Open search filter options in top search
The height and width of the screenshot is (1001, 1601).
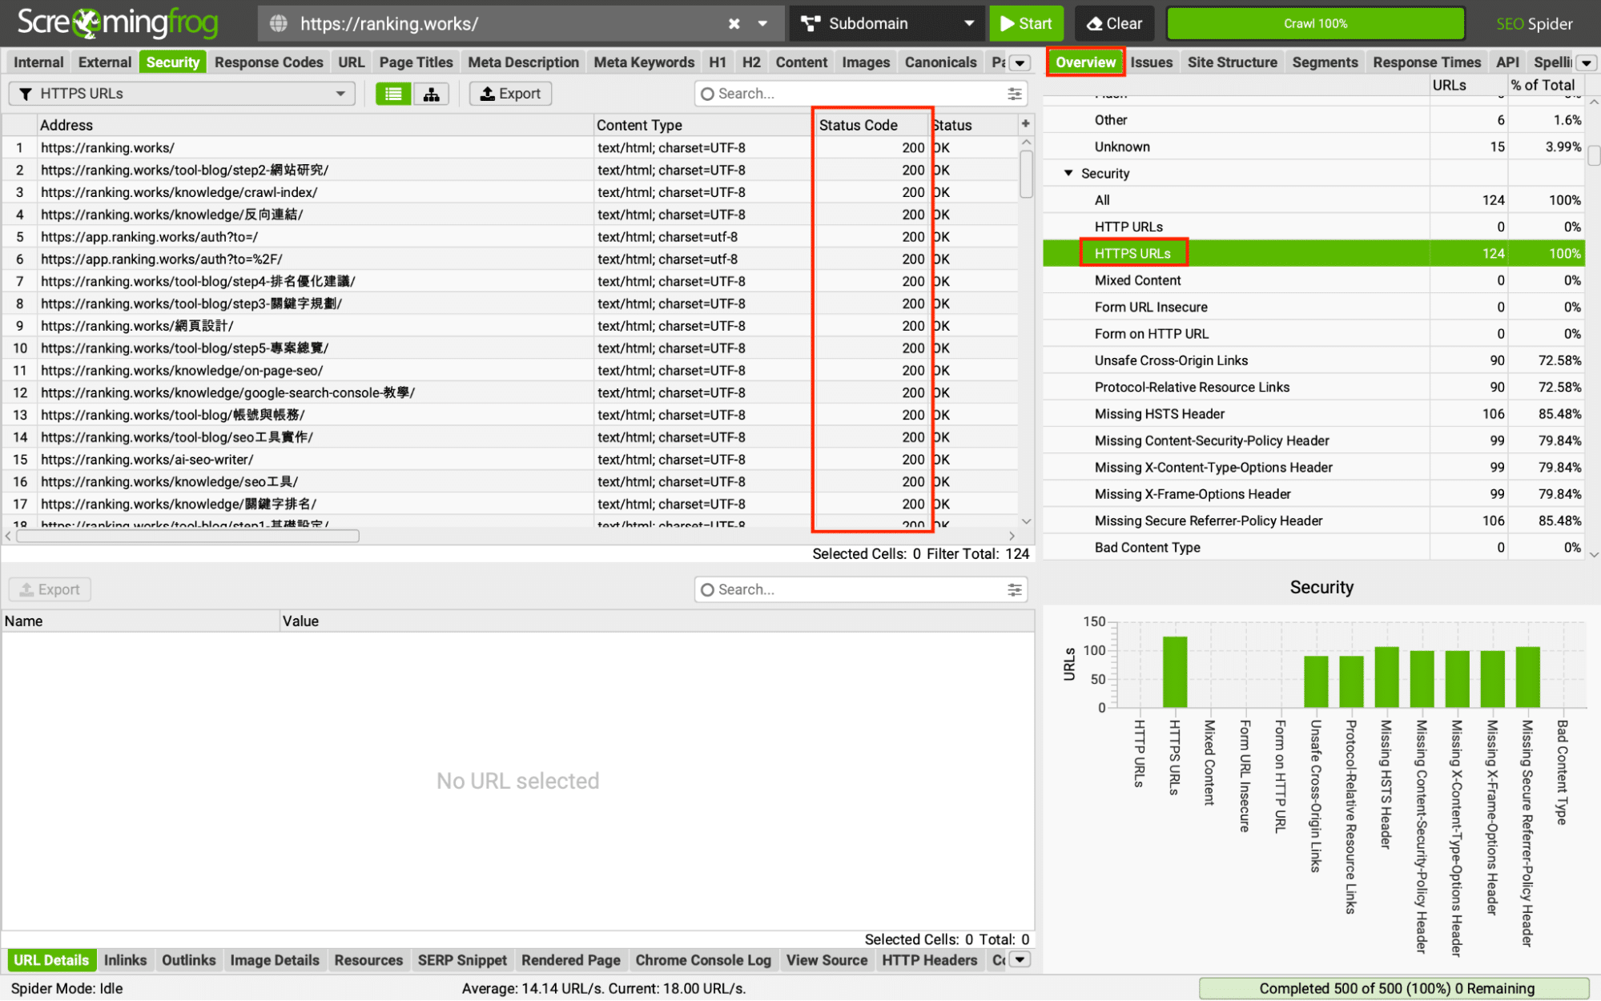pos(1015,94)
